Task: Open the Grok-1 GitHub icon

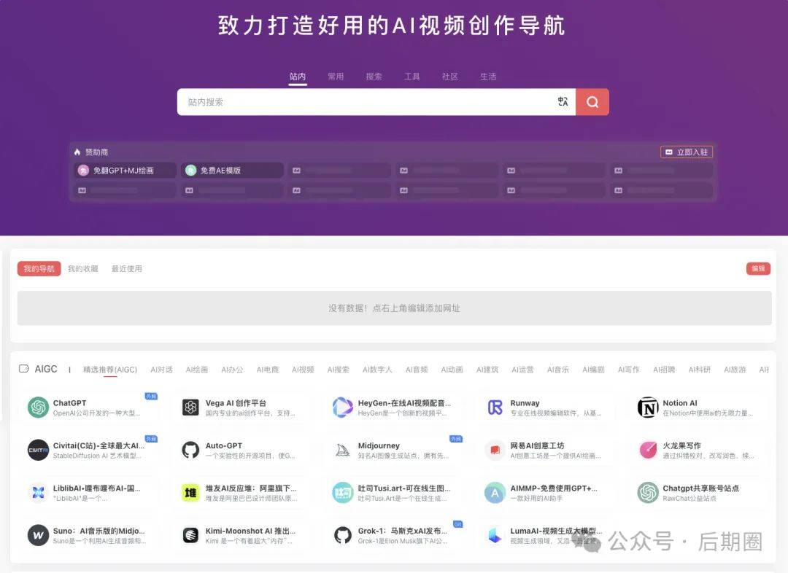Action: (x=343, y=535)
